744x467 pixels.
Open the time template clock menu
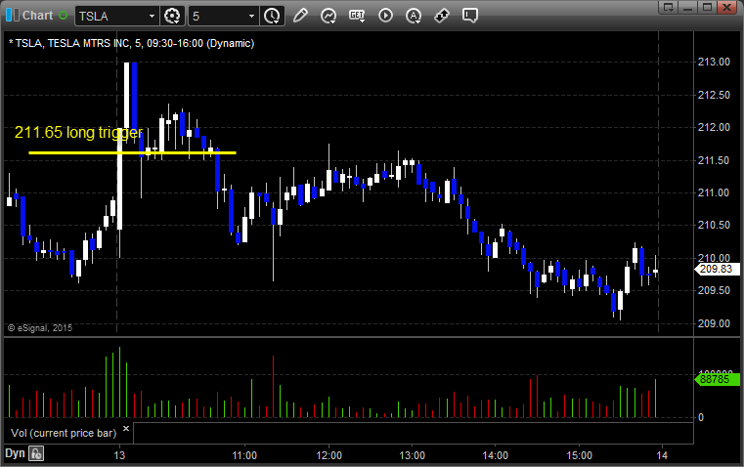[x=273, y=16]
